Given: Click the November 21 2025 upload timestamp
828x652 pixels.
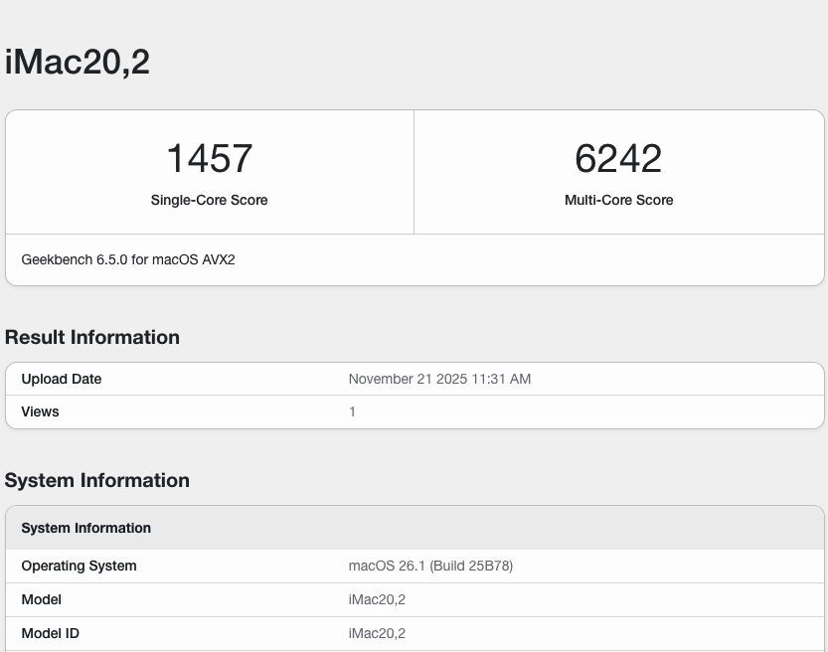Looking at the screenshot, I should click(439, 379).
